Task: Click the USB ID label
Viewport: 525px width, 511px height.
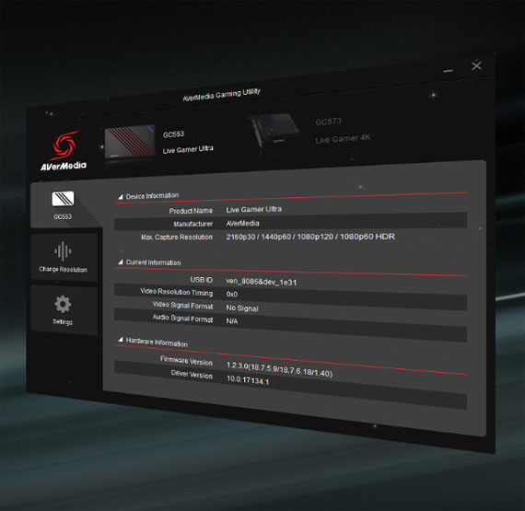Action: 202,280
